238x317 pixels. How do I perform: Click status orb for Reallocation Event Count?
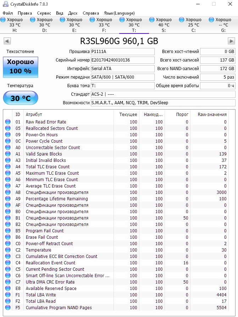tap(8, 263)
